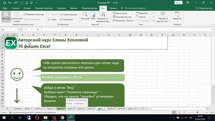
Task: Switch to Page Break Preview in status bar
Action: coord(184,112)
